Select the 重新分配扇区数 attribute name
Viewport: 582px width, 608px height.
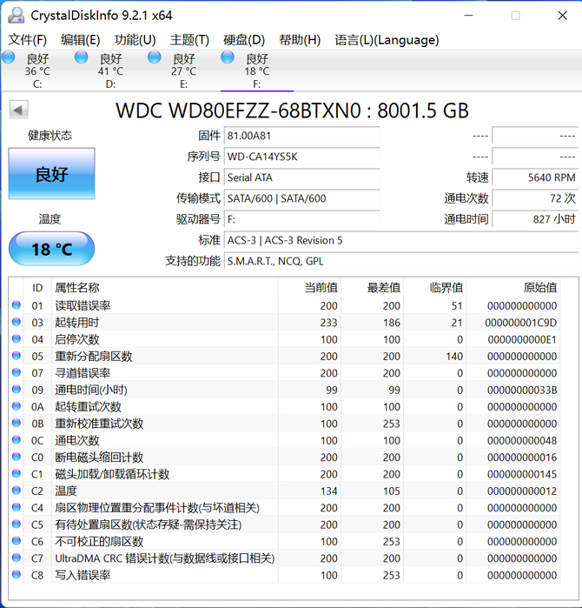(x=94, y=357)
